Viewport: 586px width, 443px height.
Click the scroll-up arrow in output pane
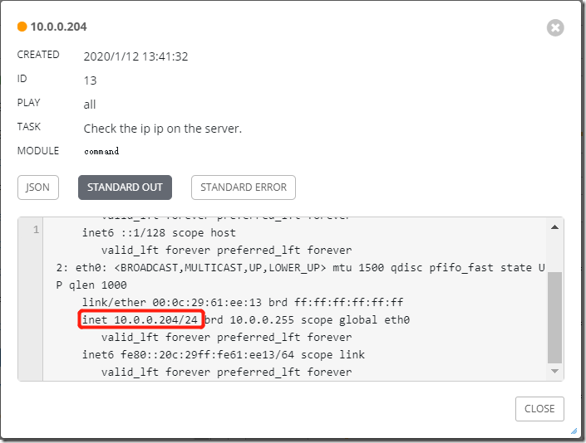click(x=554, y=227)
